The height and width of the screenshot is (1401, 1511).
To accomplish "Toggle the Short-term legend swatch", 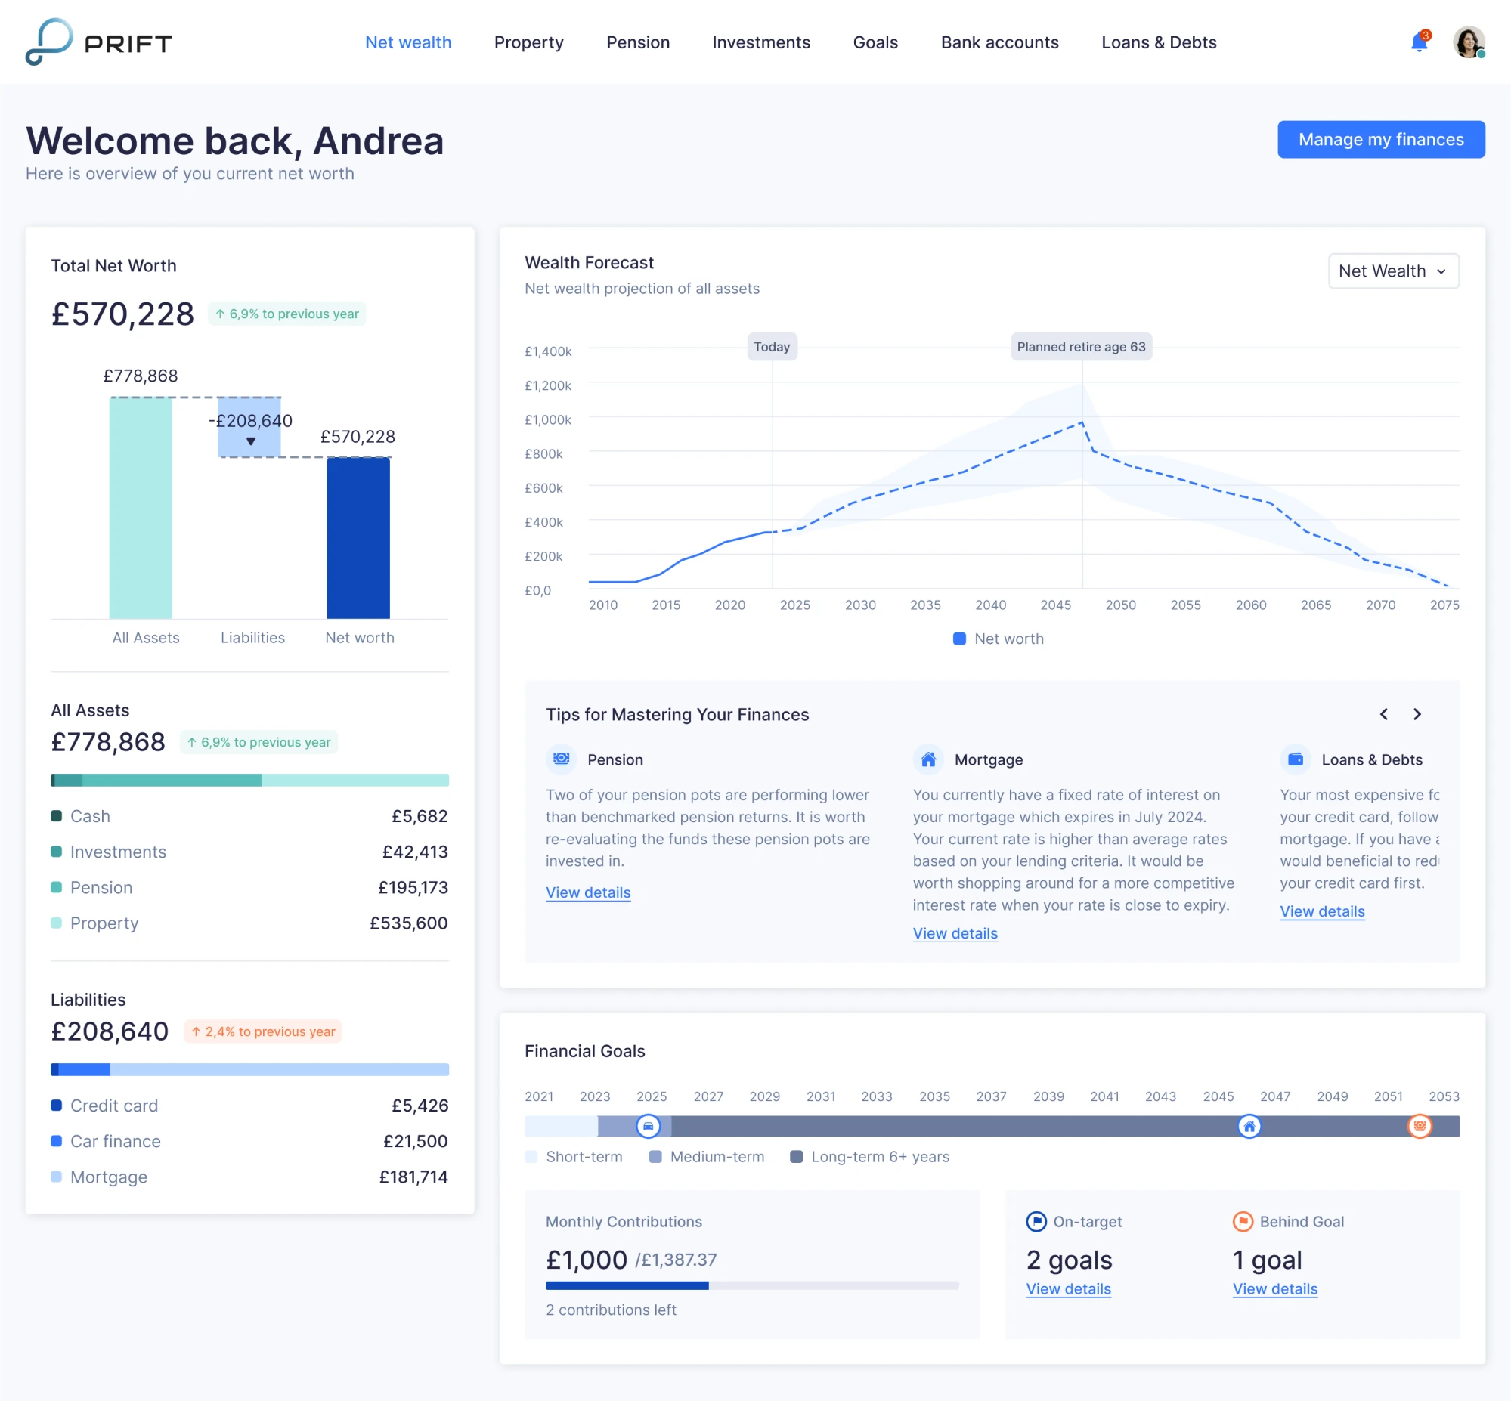I will tap(532, 1157).
